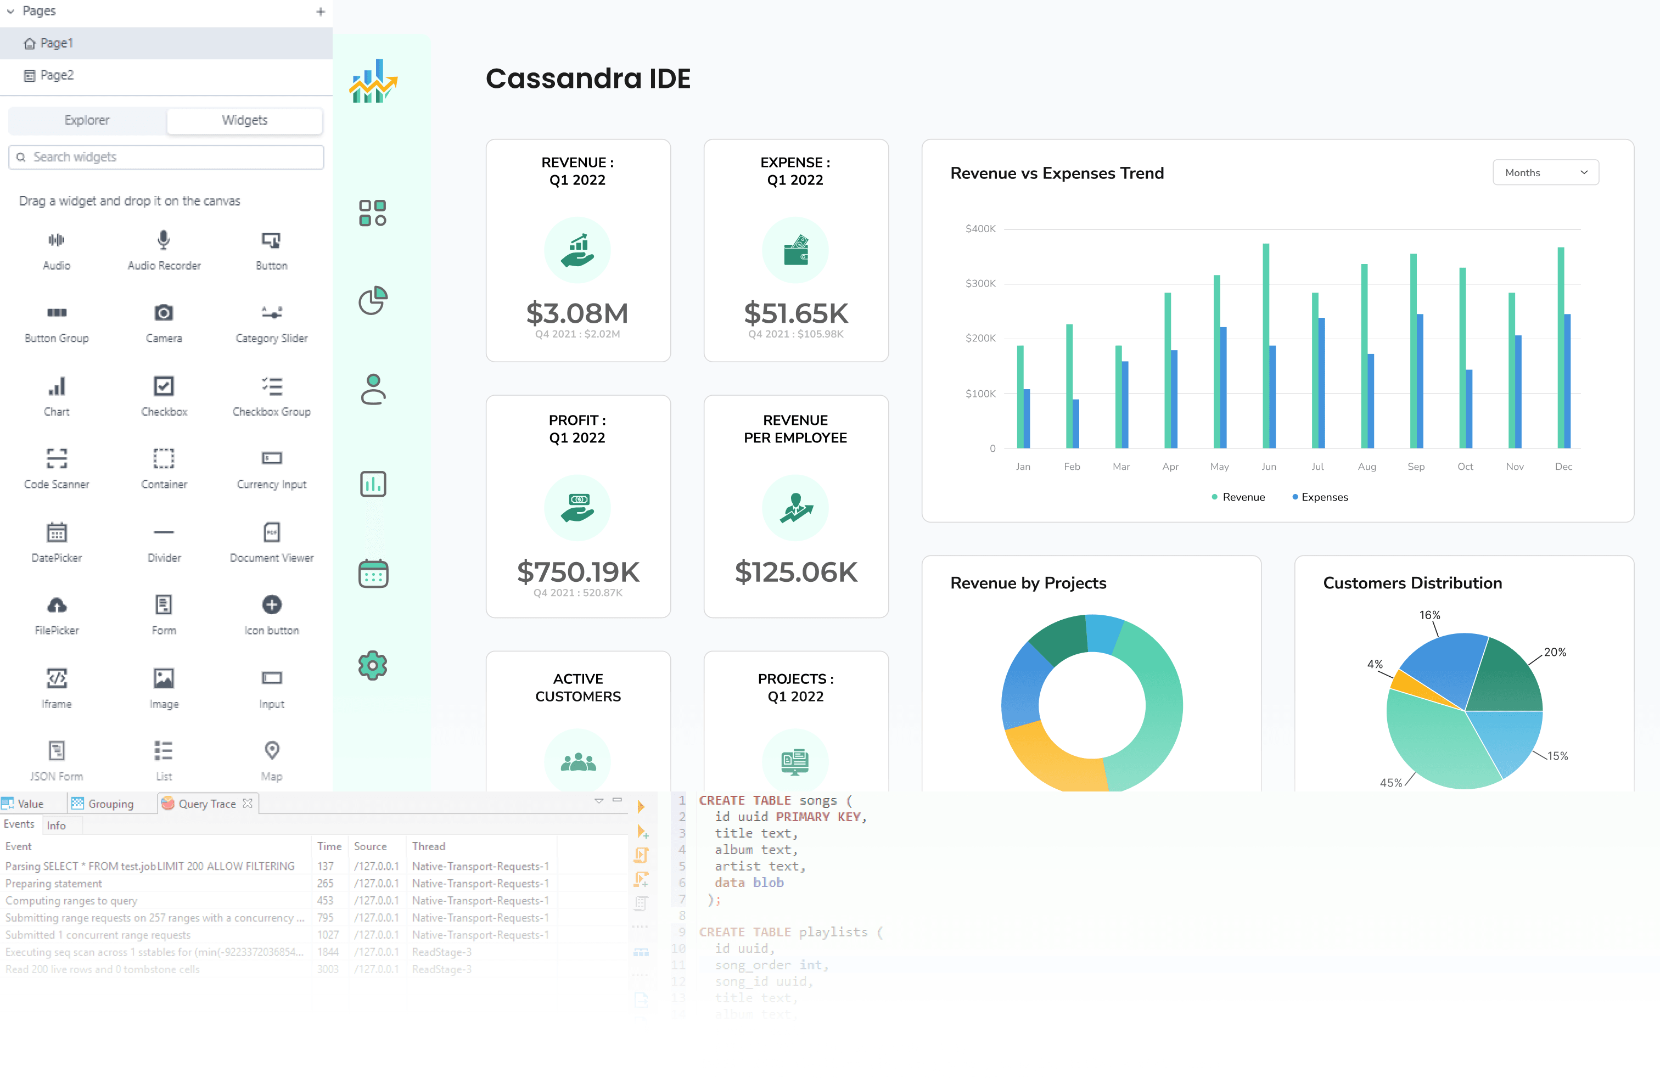Toggle Revenue series in chart legend

click(1238, 497)
